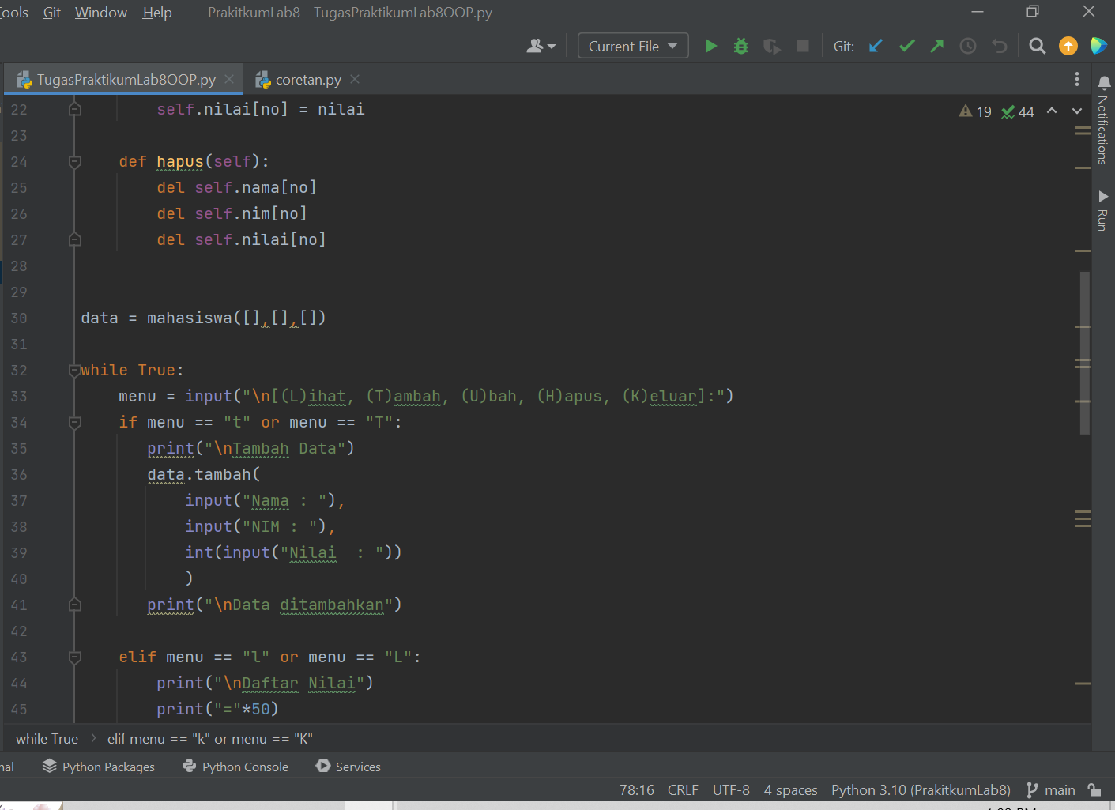This screenshot has width=1115, height=810.
Task: Open the Help menu
Action: point(157,13)
